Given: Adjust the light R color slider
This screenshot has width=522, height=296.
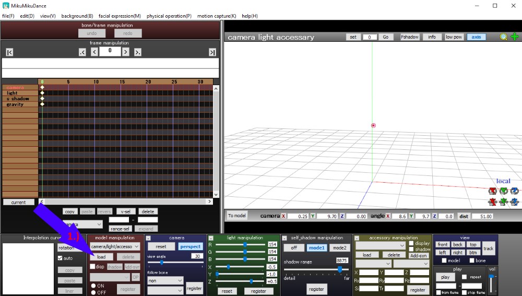Looking at the screenshot, I should tap(245, 244).
